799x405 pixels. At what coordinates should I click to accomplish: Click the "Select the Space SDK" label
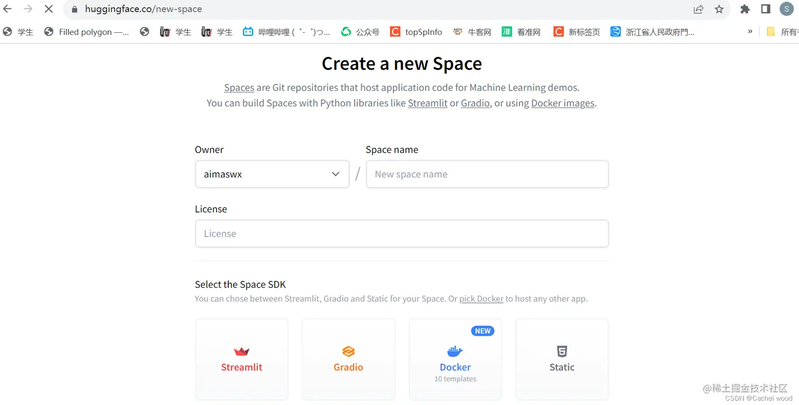240,285
